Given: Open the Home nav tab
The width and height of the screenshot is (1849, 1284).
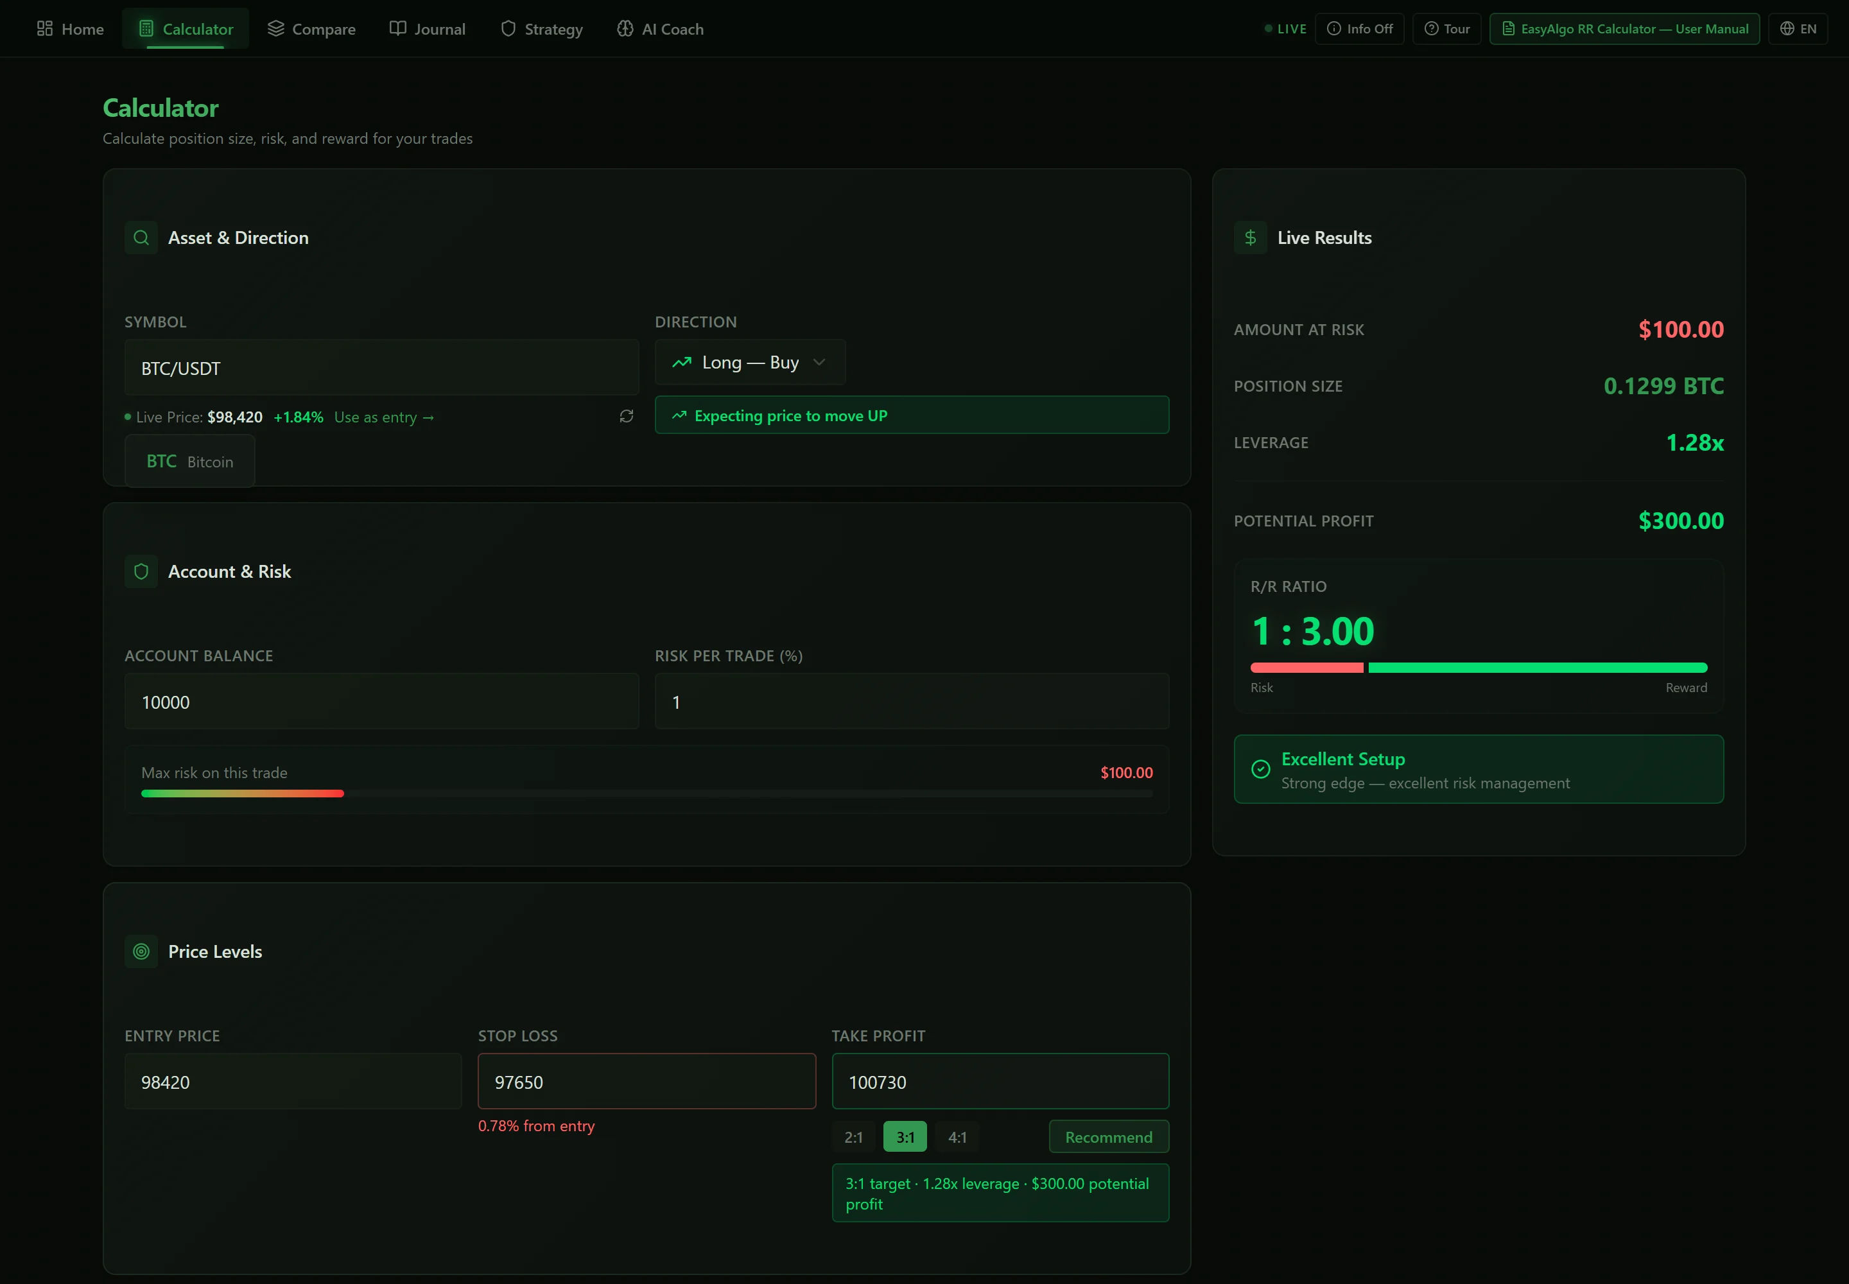Looking at the screenshot, I should [x=70, y=29].
